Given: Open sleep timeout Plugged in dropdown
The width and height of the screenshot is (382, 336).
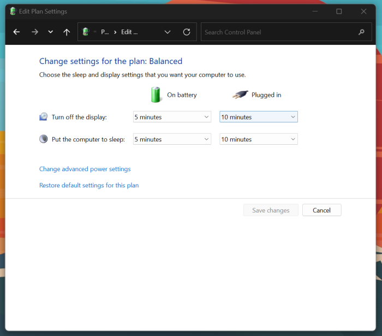Looking at the screenshot, I should [x=259, y=139].
